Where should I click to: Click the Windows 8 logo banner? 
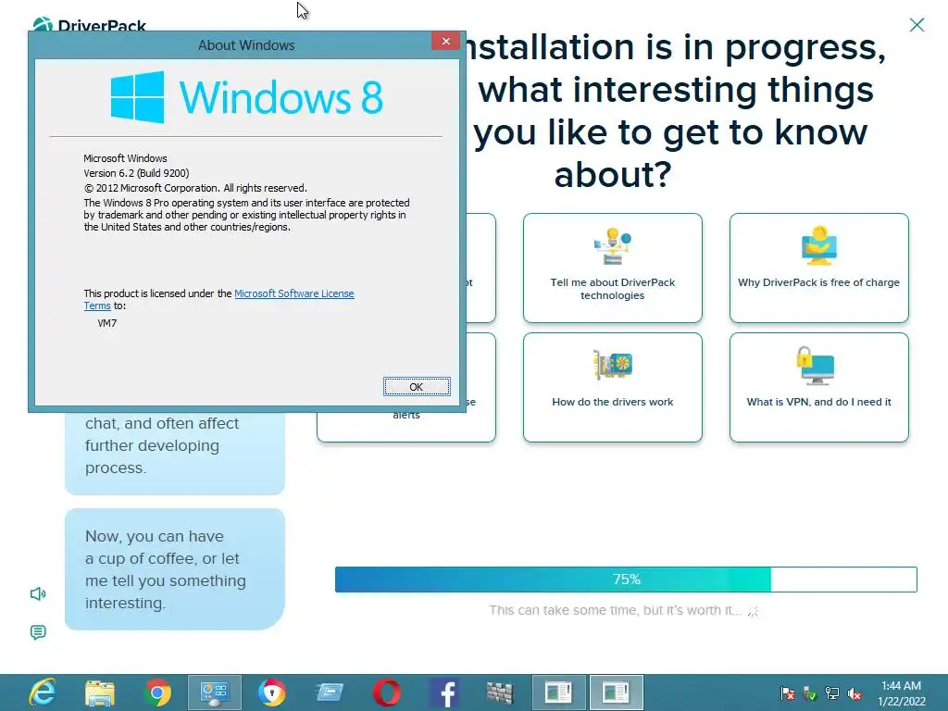click(x=246, y=97)
